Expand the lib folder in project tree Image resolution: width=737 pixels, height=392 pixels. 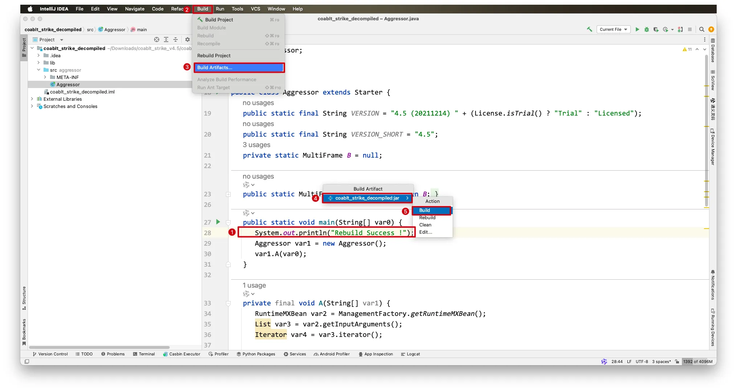click(x=39, y=63)
